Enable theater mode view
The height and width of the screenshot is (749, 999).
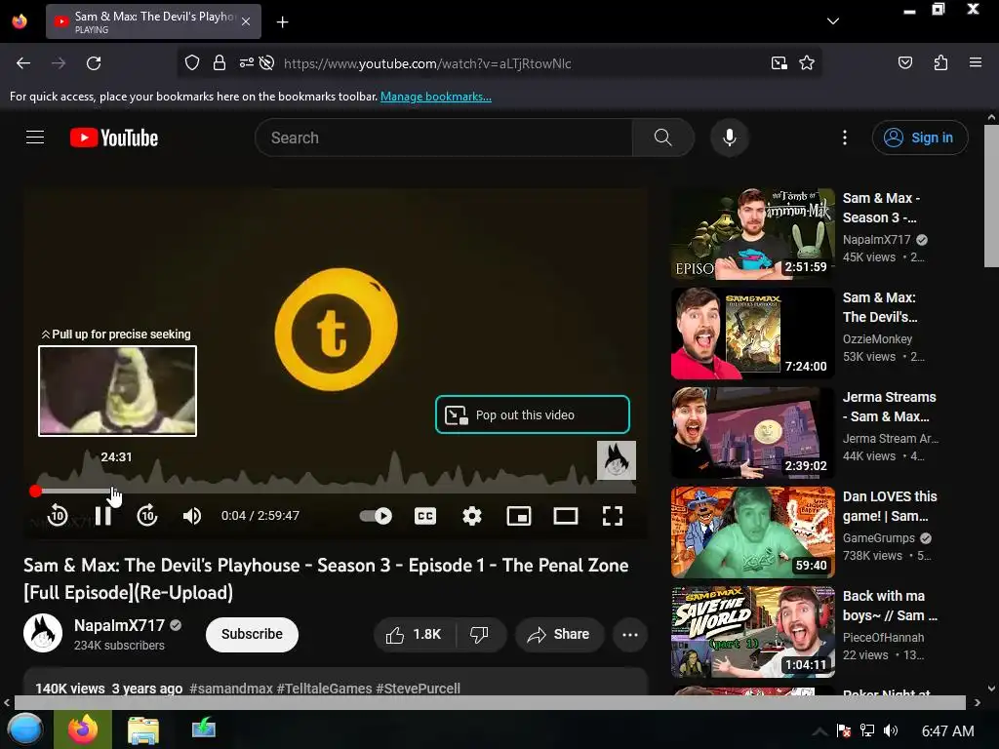click(565, 515)
